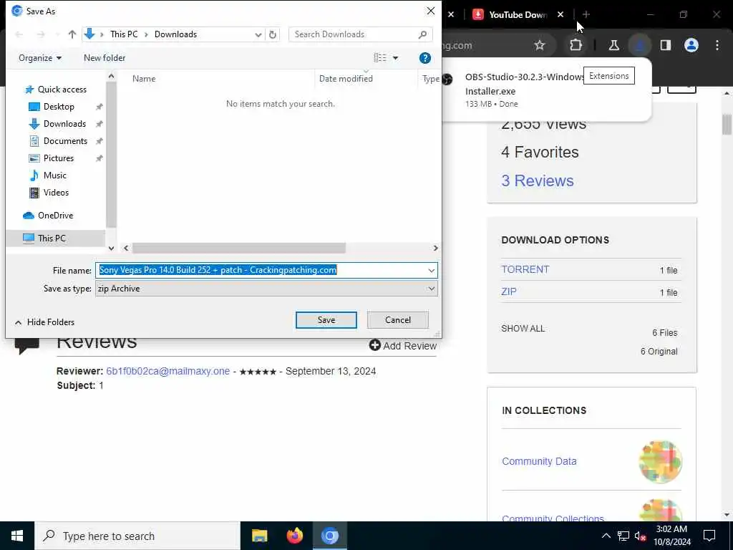Open the Chrome Extensions puzzle icon

click(576, 45)
